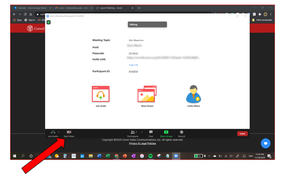The image size is (287, 178).
Task: Open Privacy & Legal Policies link
Action: tap(142, 144)
